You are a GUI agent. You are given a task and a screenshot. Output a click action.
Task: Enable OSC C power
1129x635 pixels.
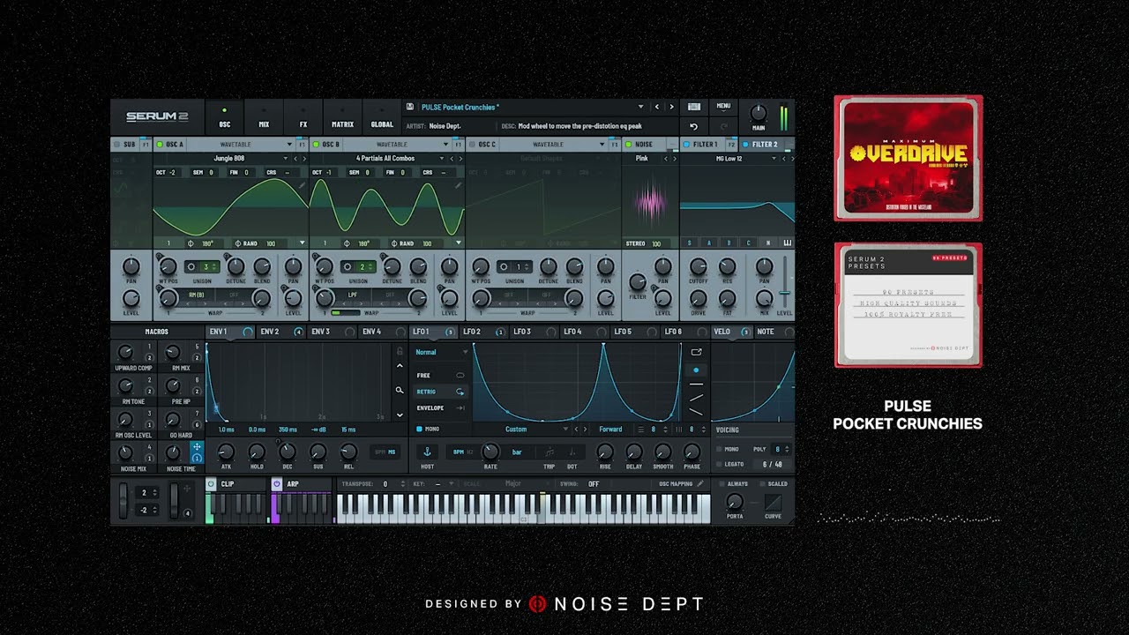click(472, 144)
